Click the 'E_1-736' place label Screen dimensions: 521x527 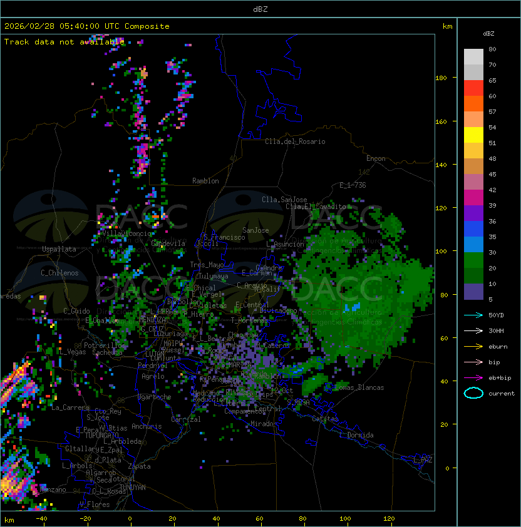click(353, 185)
